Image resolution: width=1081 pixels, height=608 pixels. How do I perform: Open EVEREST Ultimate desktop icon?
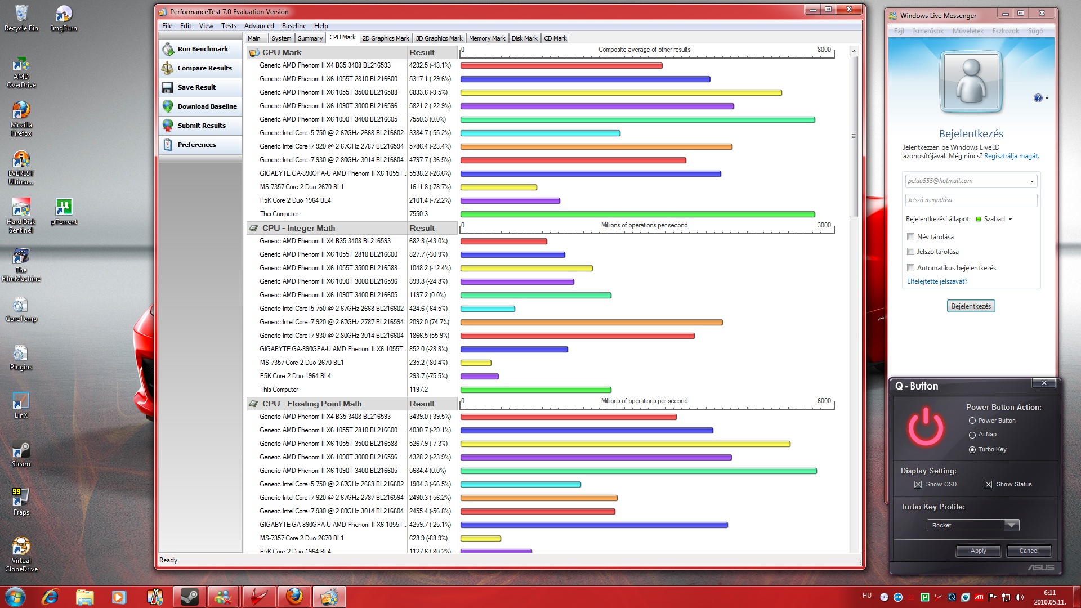(21, 168)
